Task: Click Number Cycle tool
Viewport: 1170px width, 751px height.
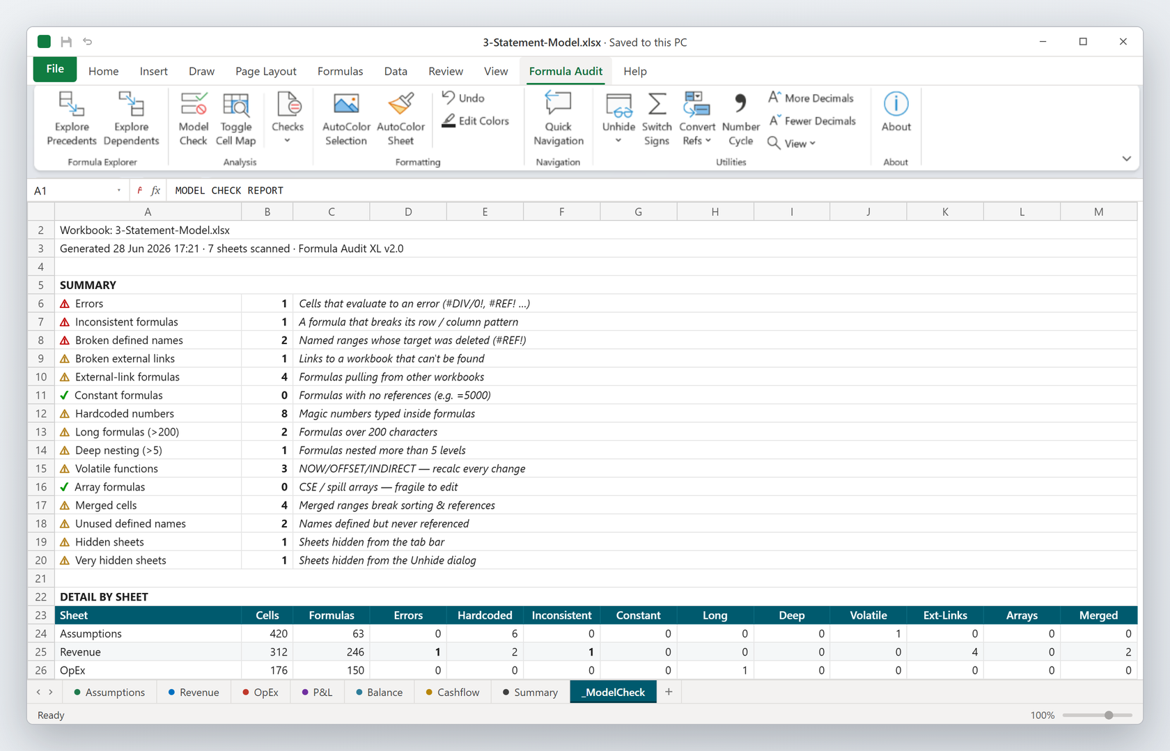Action: (x=740, y=118)
